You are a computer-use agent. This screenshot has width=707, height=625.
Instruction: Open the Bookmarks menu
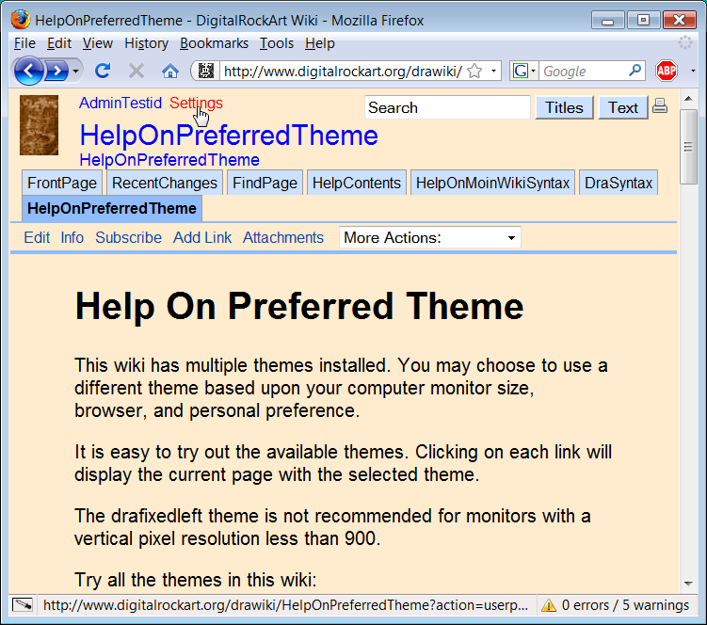pos(214,43)
